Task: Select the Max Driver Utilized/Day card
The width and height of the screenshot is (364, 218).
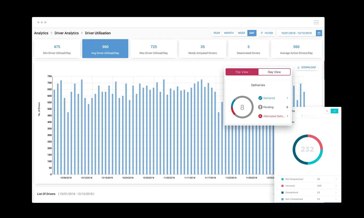Action: pos(154,49)
